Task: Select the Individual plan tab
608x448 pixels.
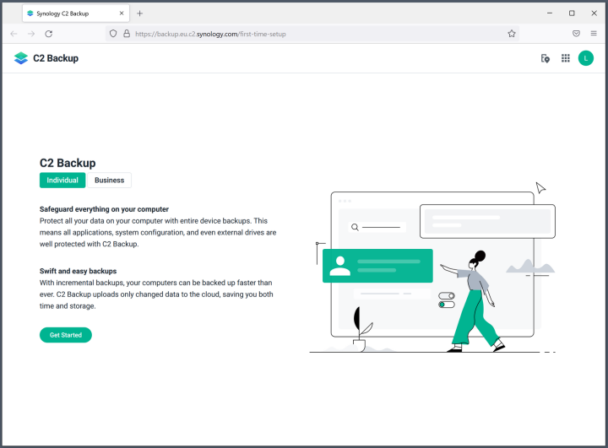Action: 62,180
